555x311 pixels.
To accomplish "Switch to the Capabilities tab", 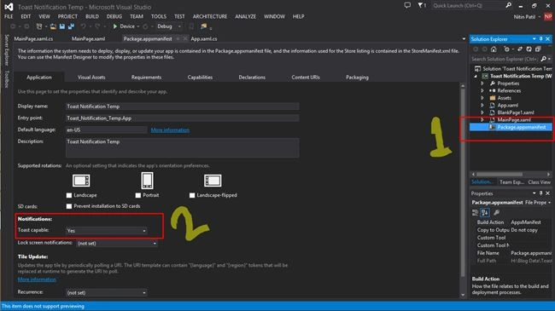I will pos(200,78).
